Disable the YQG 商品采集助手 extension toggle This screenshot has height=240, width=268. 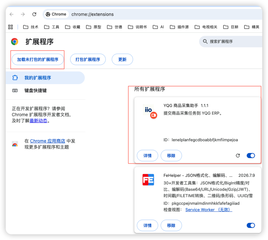pos(251,156)
